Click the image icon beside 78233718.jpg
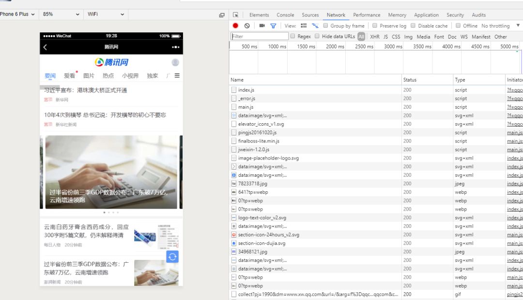The image size is (523, 300). point(234,184)
